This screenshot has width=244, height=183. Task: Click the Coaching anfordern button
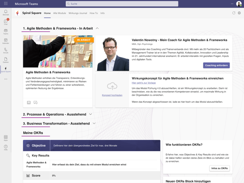[216, 65]
